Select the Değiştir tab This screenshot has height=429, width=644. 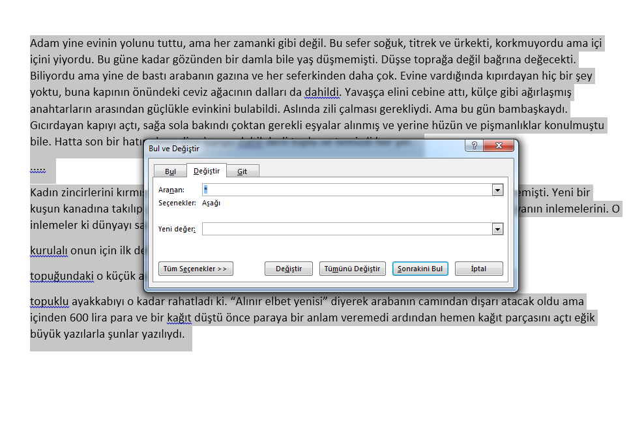pos(207,171)
